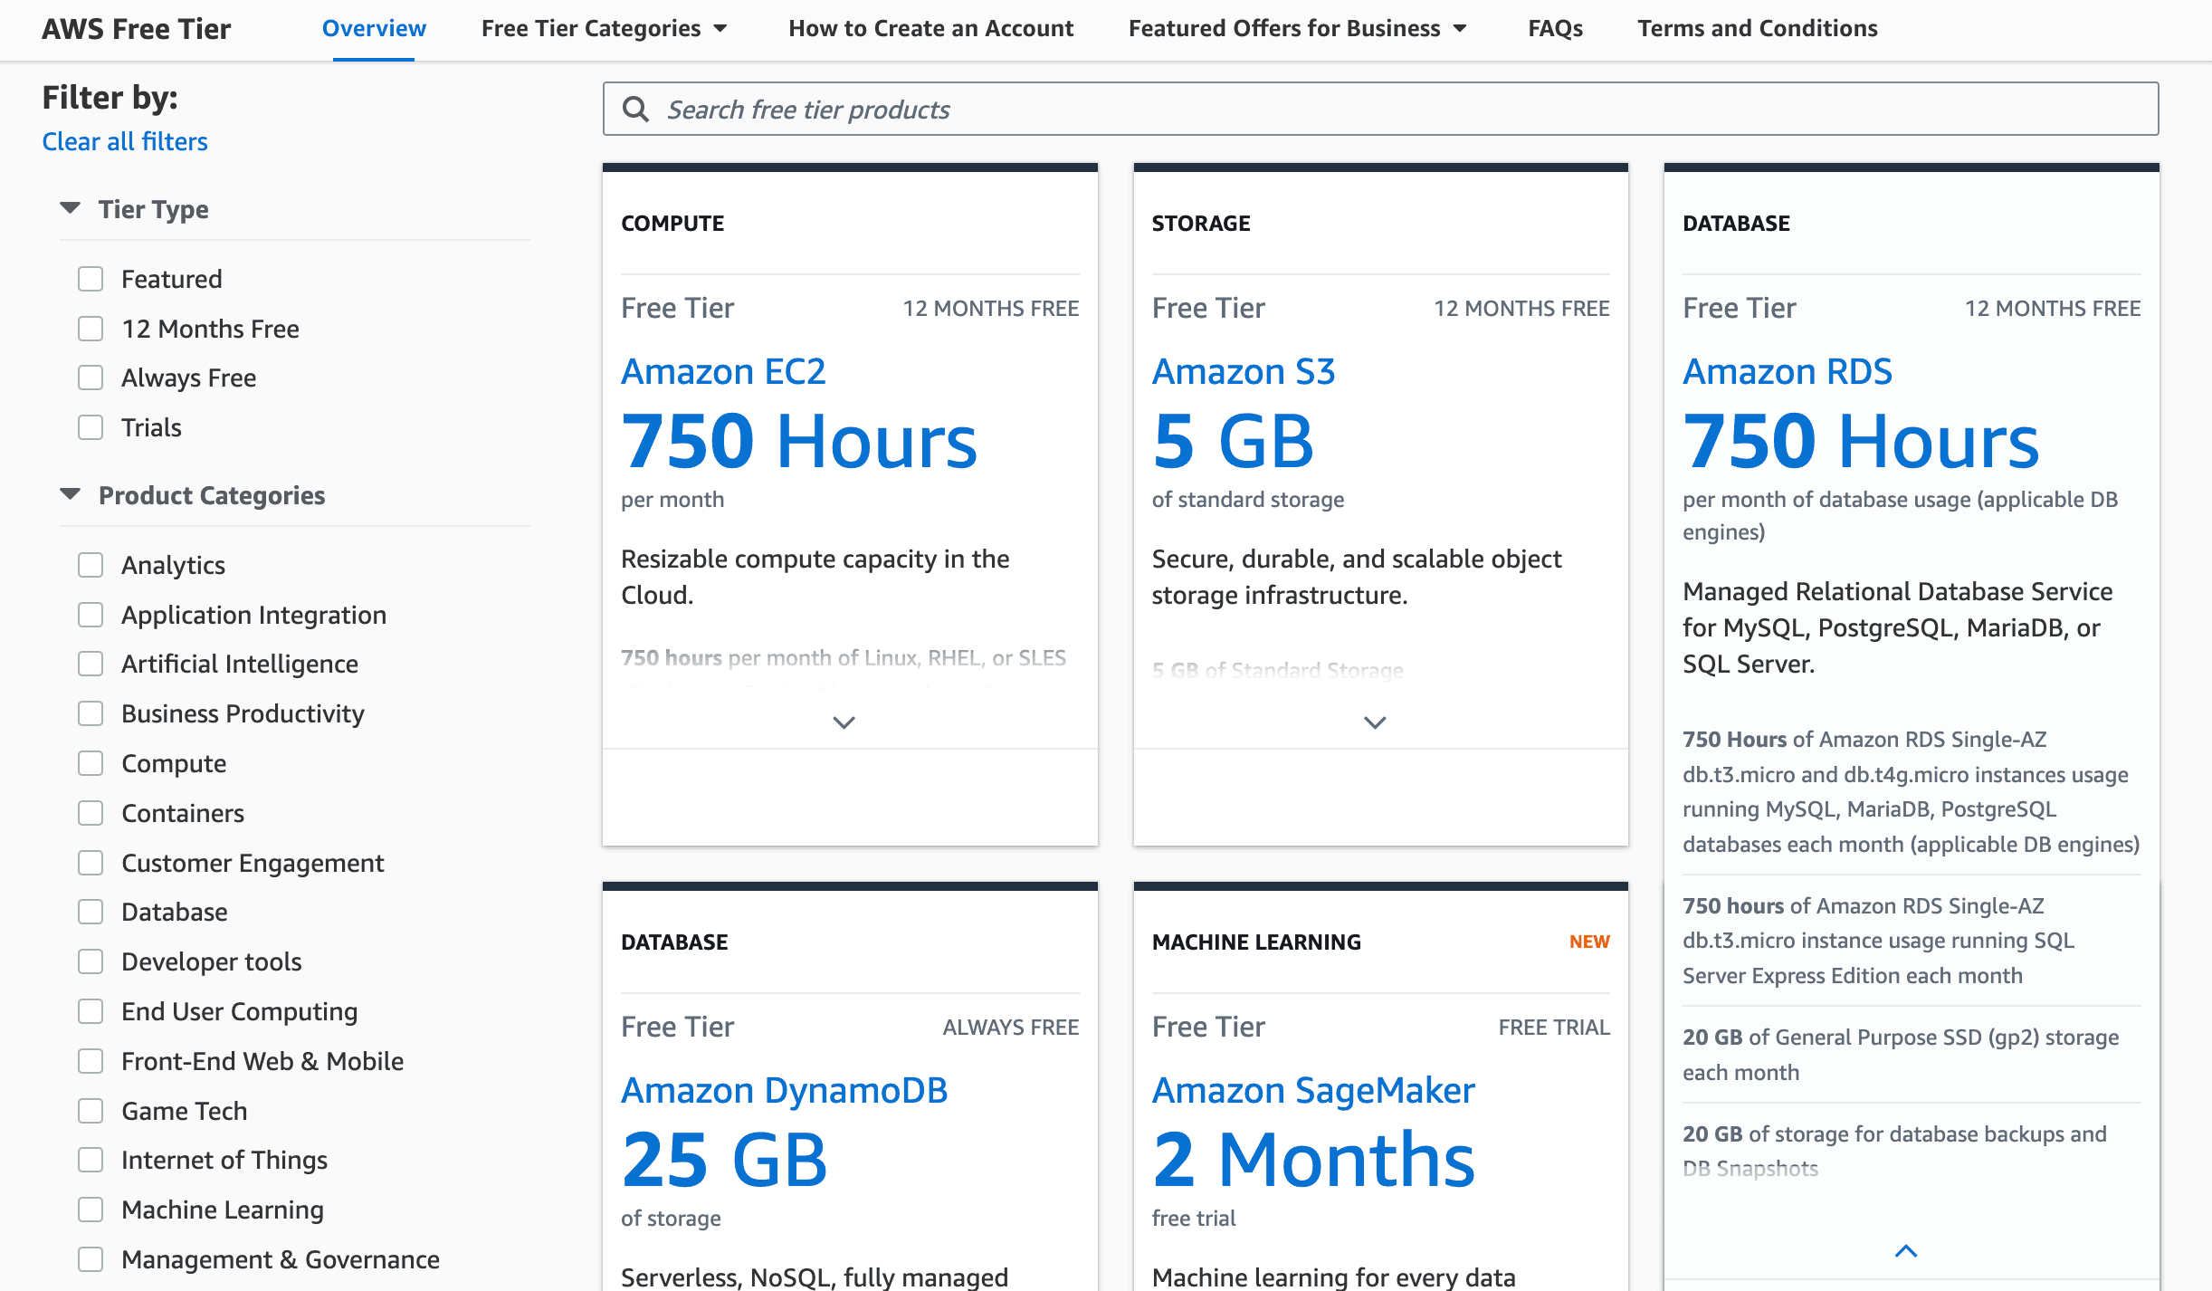Enable the Always Free filter checkbox
2212x1291 pixels.
pos(91,378)
